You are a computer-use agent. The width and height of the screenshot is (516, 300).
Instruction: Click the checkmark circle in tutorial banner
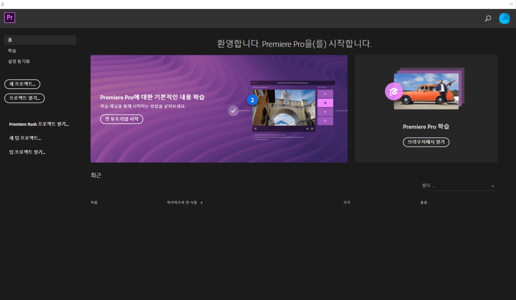[x=233, y=111]
